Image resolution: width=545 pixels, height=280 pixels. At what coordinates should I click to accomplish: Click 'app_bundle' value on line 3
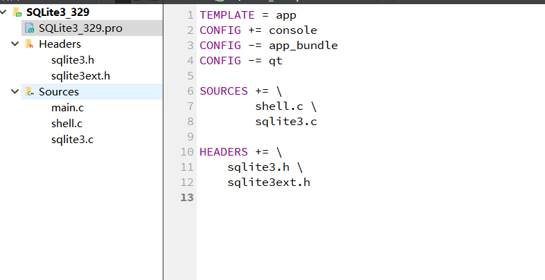(303, 46)
